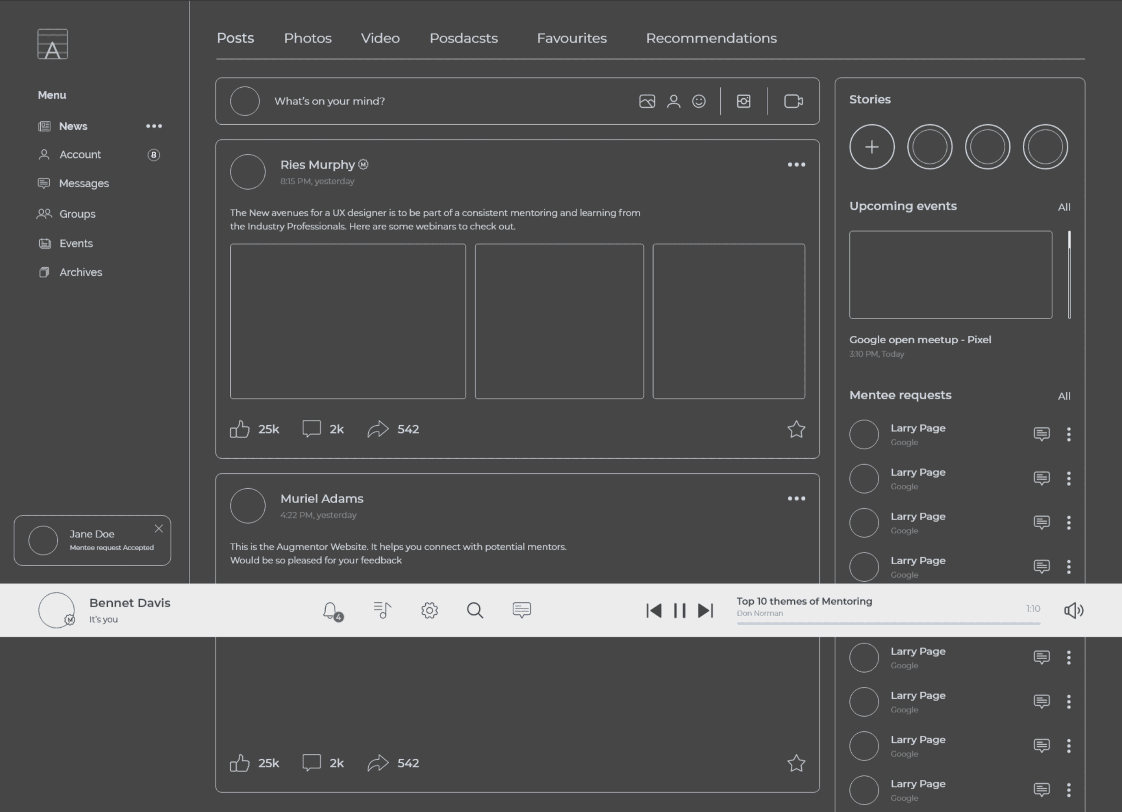The height and width of the screenshot is (812, 1122).
Task: View All upcoming events
Action: click(x=1064, y=207)
